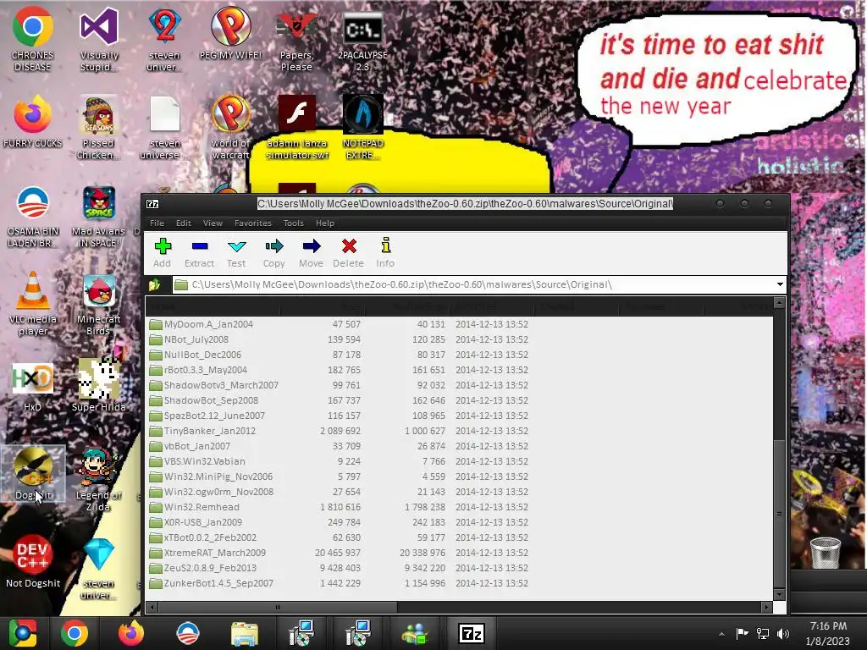Viewport: 867px width, 650px height.
Task: Select the Win32.ogw0rm_Nov2008 folder
Action: coord(211,492)
